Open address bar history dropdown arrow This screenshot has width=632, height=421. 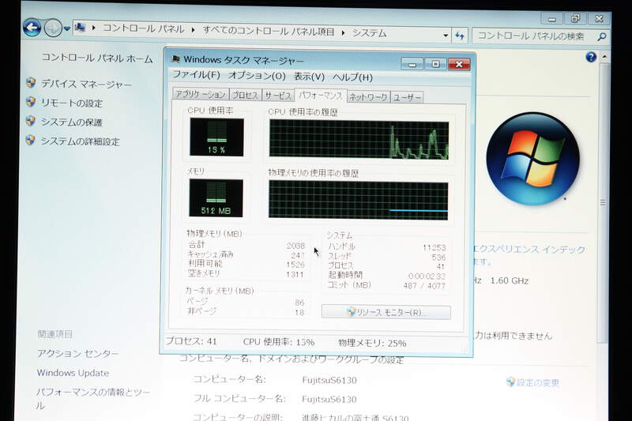(x=446, y=36)
